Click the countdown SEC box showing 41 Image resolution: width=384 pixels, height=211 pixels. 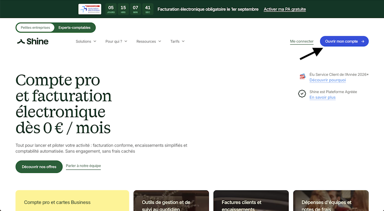tap(148, 9)
